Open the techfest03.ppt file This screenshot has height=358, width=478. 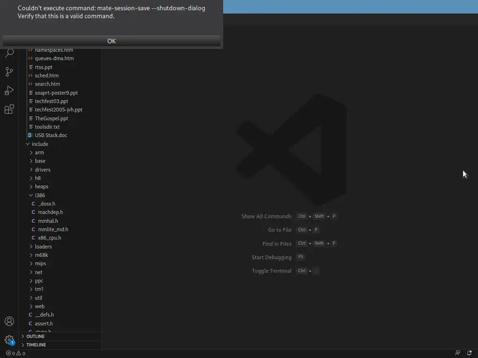click(60, 101)
